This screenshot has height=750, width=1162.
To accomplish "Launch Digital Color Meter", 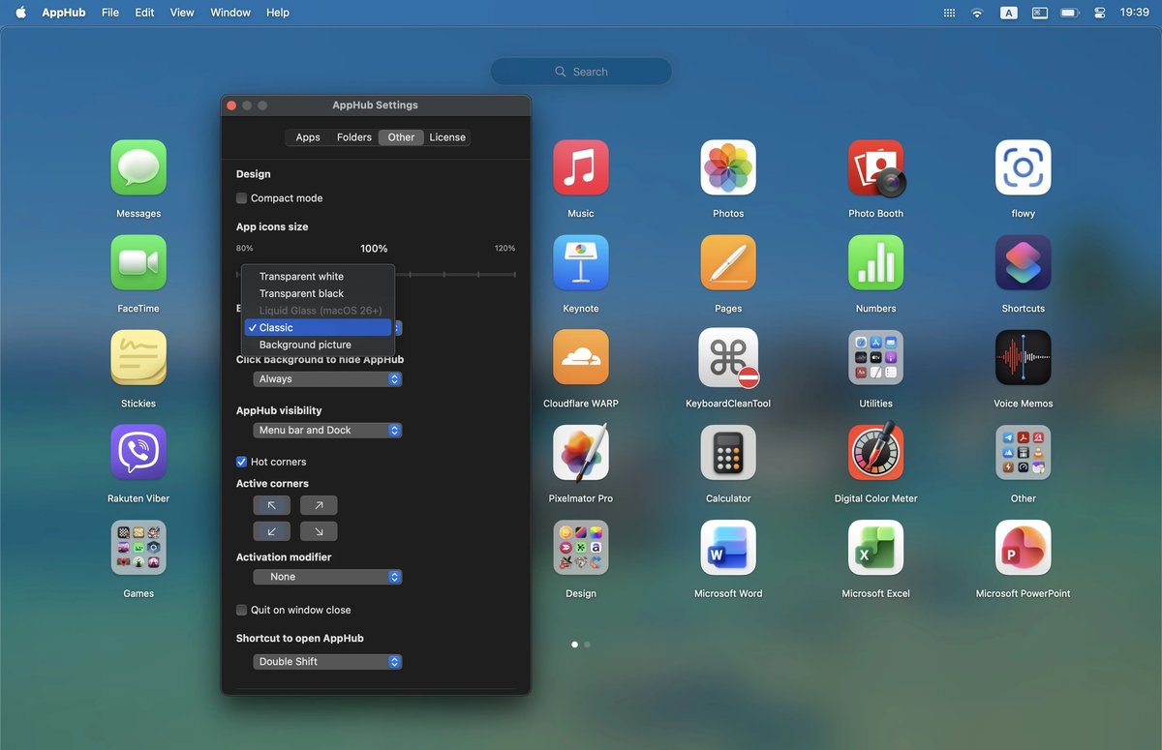I will (x=875, y=452).
